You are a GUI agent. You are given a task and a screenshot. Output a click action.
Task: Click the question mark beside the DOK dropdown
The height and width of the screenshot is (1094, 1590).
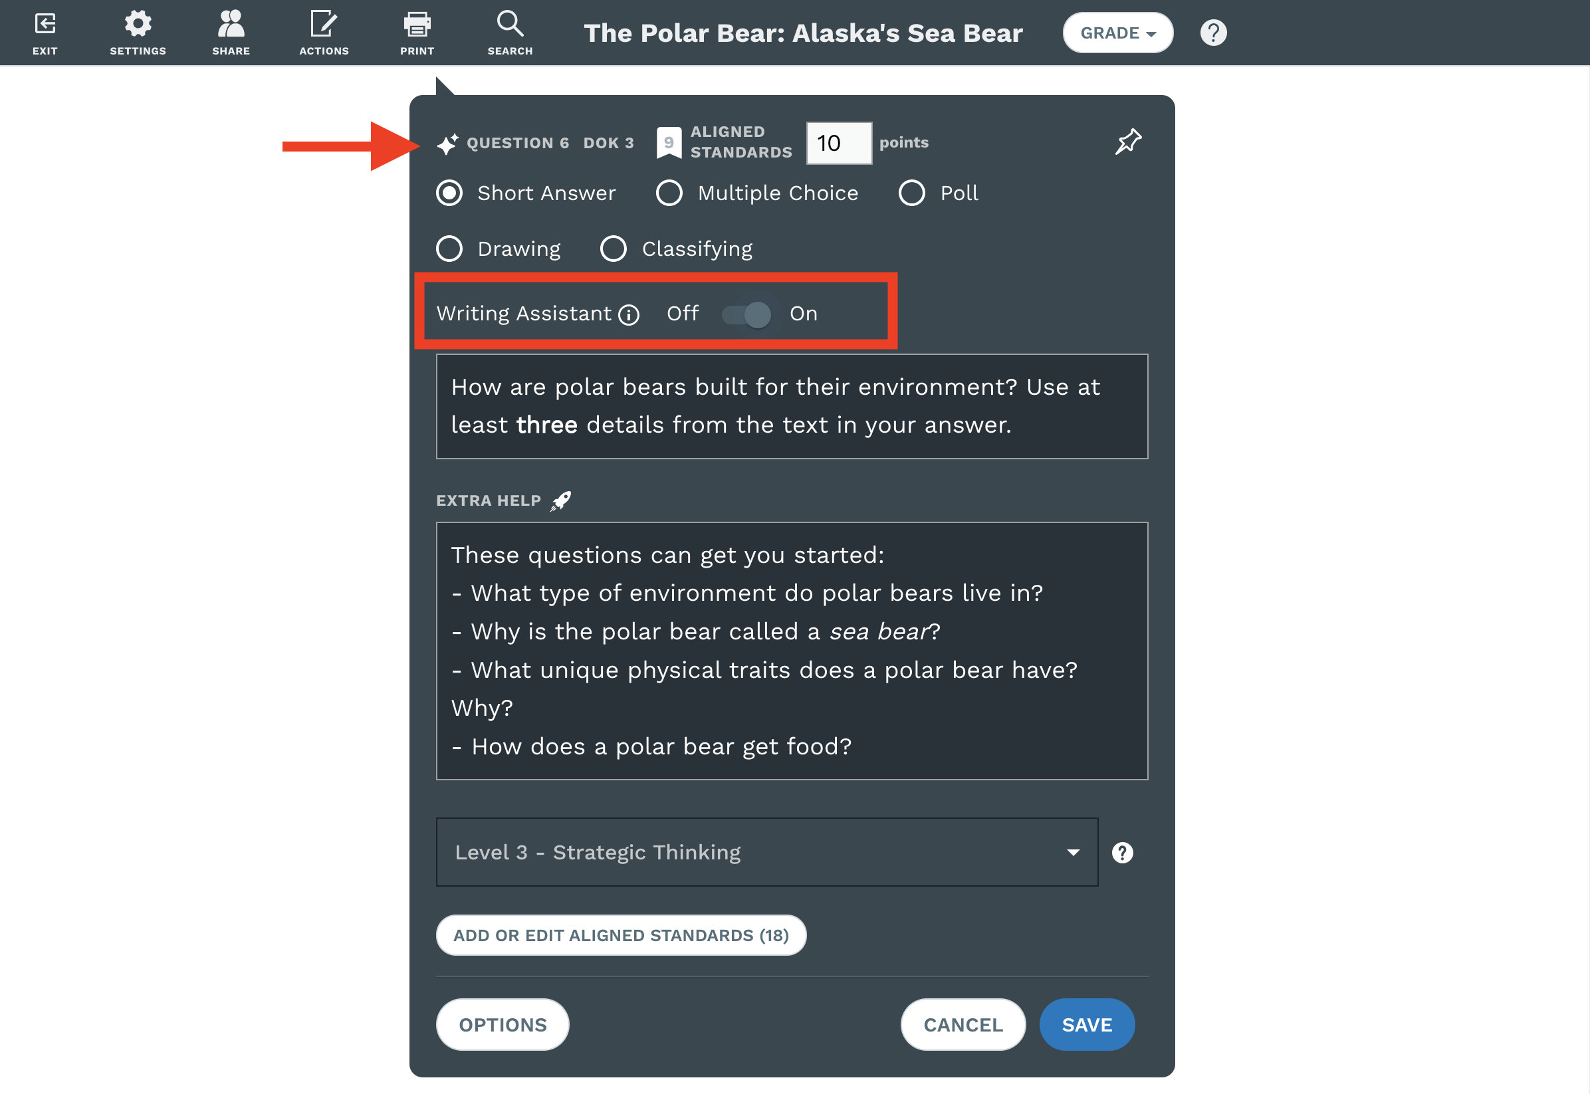click(1122, 852)
